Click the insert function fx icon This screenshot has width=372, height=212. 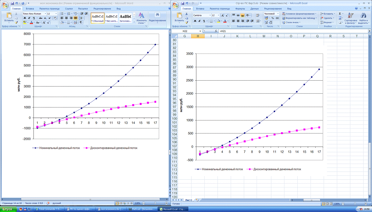point(216,31)
